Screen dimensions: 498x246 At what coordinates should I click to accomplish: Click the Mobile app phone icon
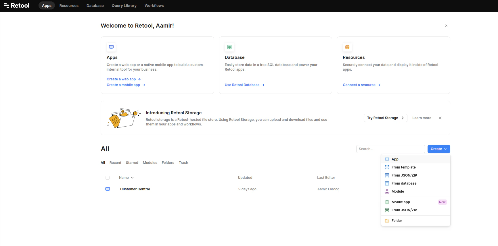tap(387, 202)
